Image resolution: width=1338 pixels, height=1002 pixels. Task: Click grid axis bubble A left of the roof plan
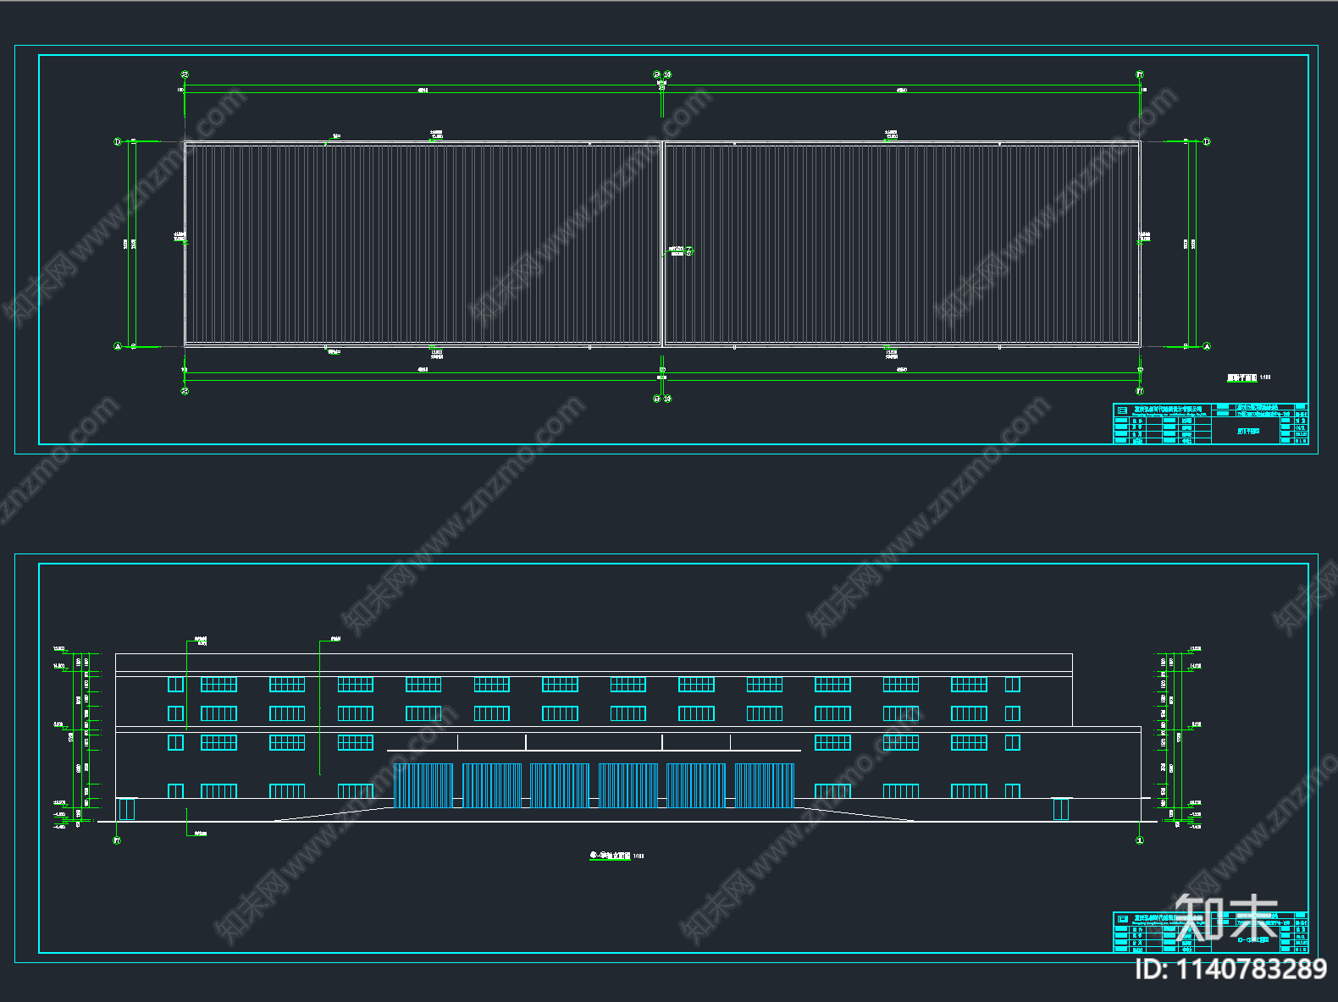click(118, 346)
